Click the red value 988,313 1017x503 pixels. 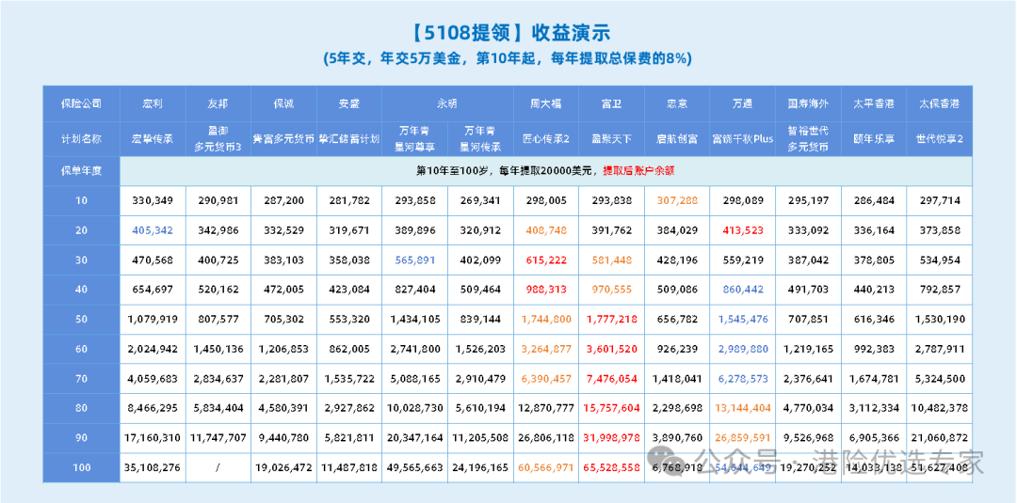tap(546, 290)
